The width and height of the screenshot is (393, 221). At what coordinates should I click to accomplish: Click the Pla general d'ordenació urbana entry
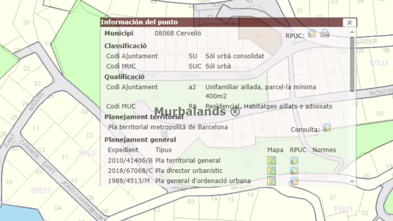click(203, 181)
